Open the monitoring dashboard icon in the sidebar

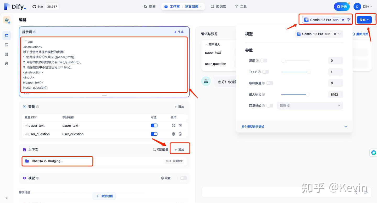point(7,64)
